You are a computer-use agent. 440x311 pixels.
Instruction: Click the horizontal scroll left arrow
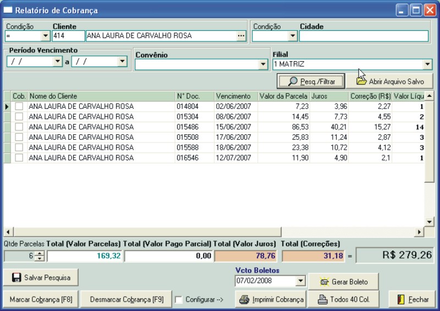[8, 232]
